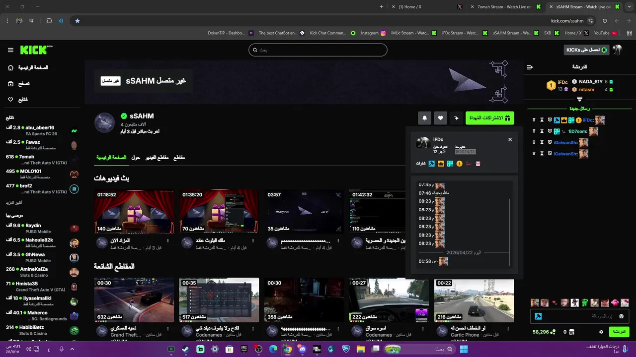Select the Videos tab on sSAHM channel
This screenshot has width=636, height=357.
tap(157, 158)
